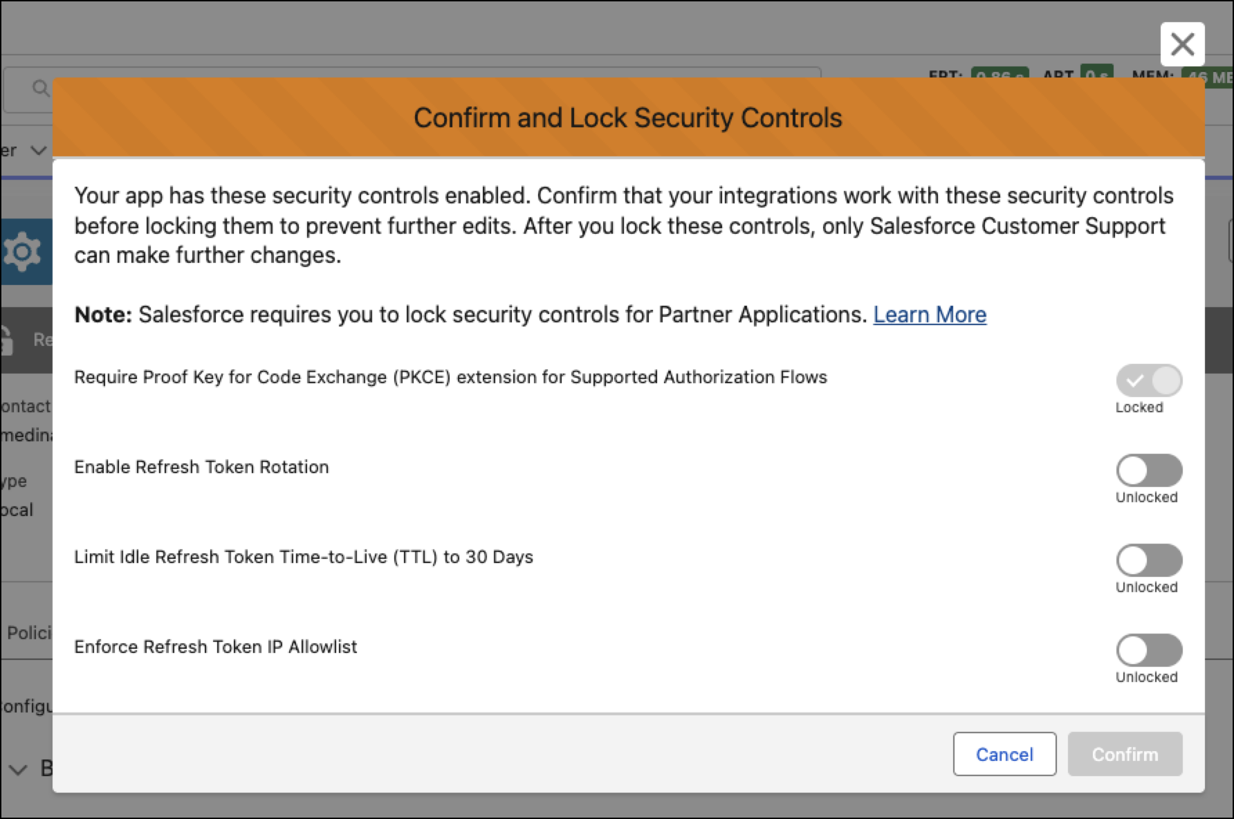Select the partially hidden Policies tab
The width and height of the screenshot is (1234, 819).
[x=28, y=633]
